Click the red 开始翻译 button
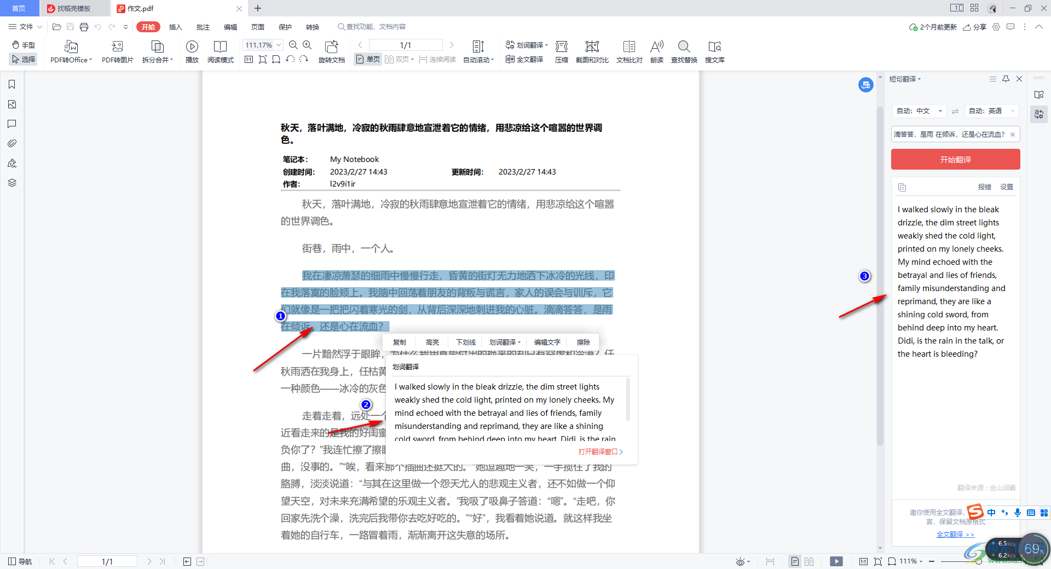1051x569 pixels. (955, 159)
